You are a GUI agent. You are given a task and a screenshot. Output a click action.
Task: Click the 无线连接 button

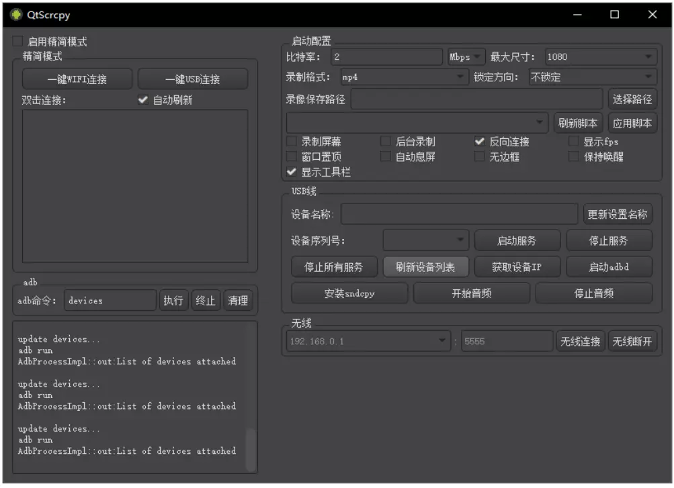[581, 341]
